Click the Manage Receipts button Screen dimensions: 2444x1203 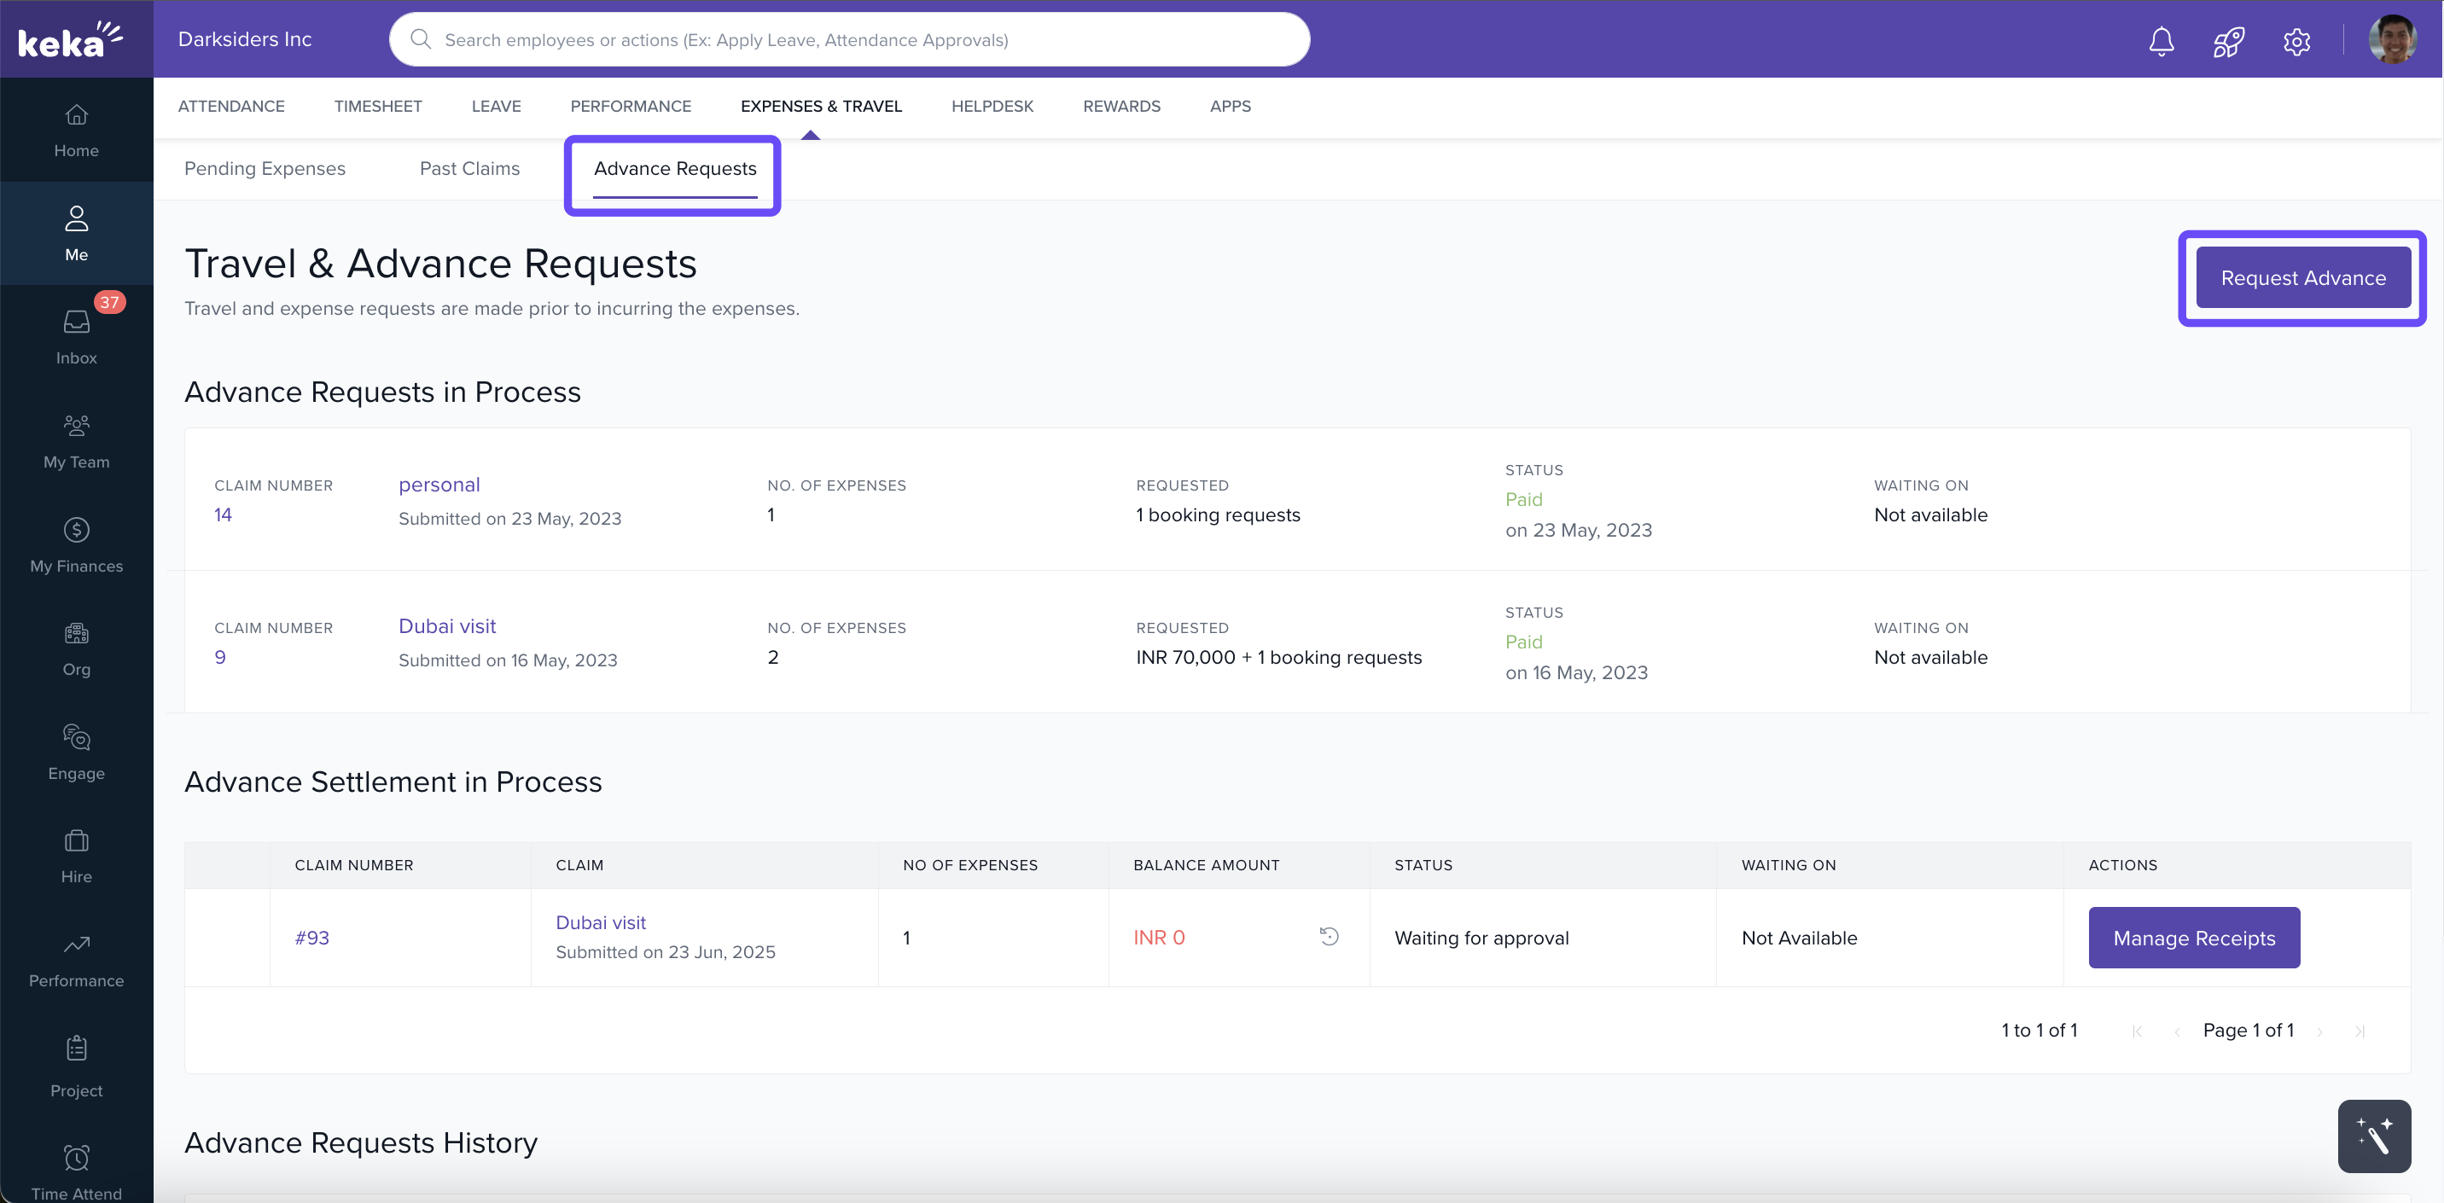(x=2193, y=938)
